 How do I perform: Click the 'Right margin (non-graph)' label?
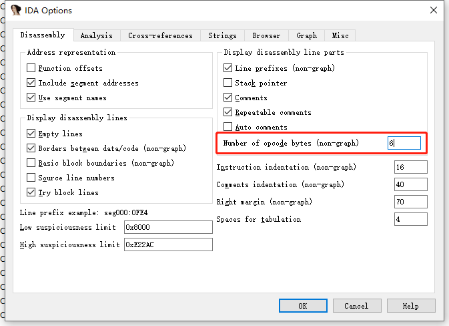click(x=264, y=202)
